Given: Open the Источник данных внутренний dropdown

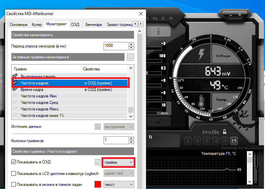Looking at the screenshot, I should 119,127.
